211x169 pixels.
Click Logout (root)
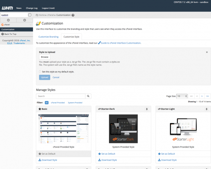pyautogui.click(x=48, y=8)
